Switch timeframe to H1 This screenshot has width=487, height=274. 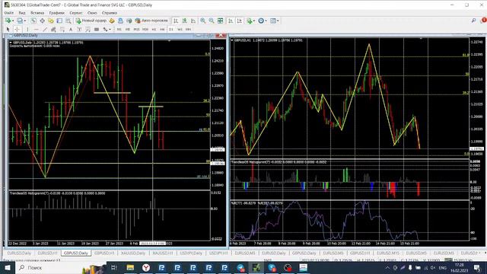[154, 29]
